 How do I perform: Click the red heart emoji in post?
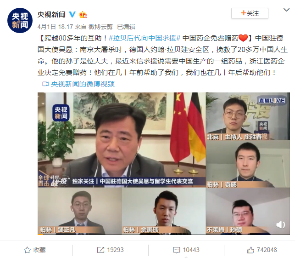click(243, 38)
